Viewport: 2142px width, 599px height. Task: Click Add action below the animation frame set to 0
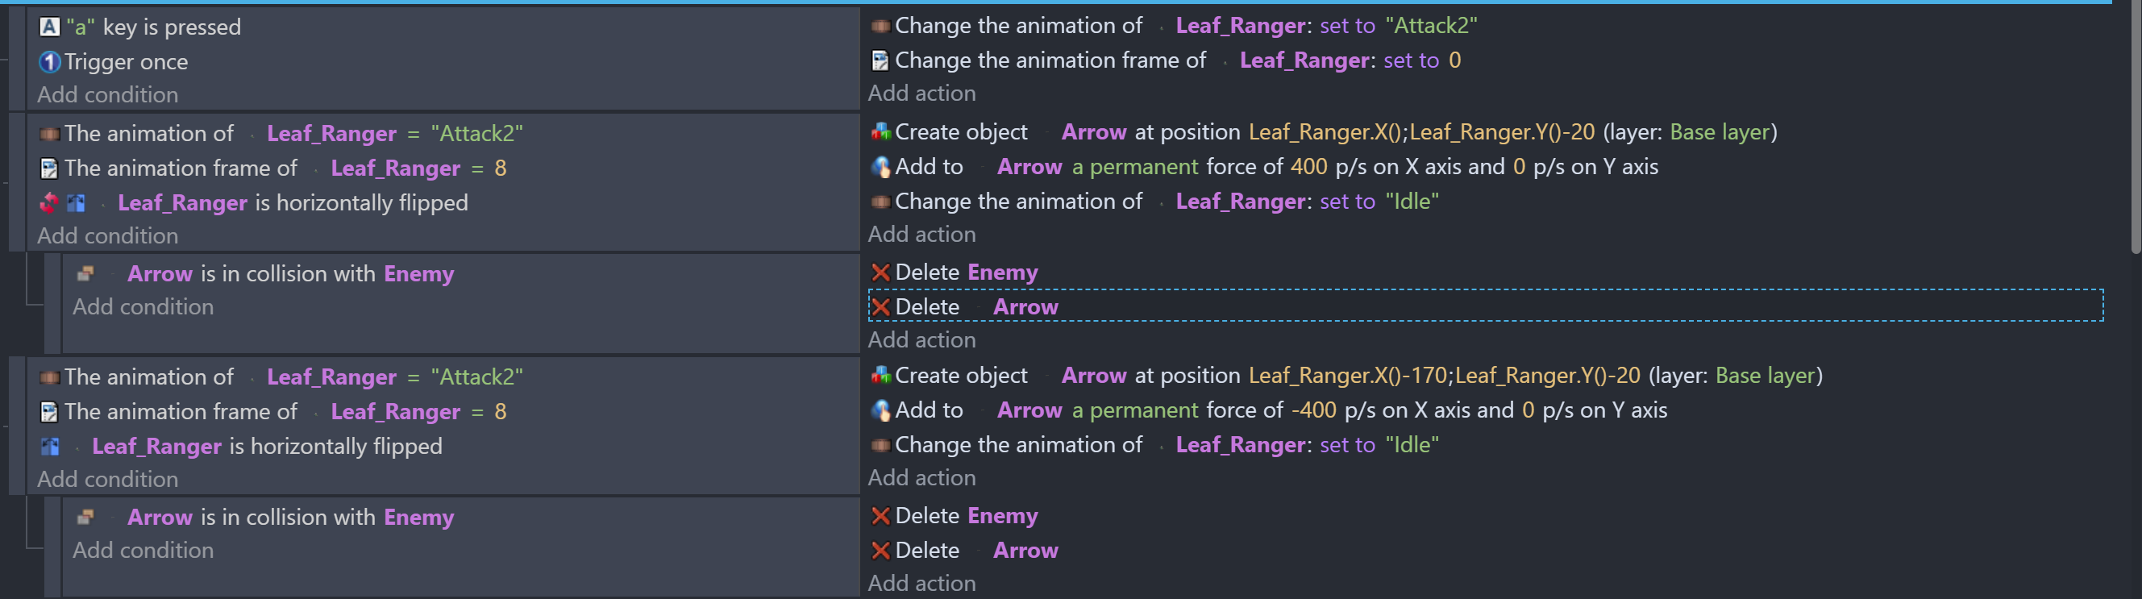point(921,94)
